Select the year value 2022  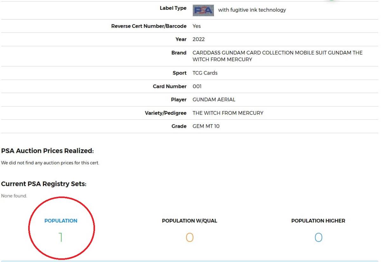[199, 39]
